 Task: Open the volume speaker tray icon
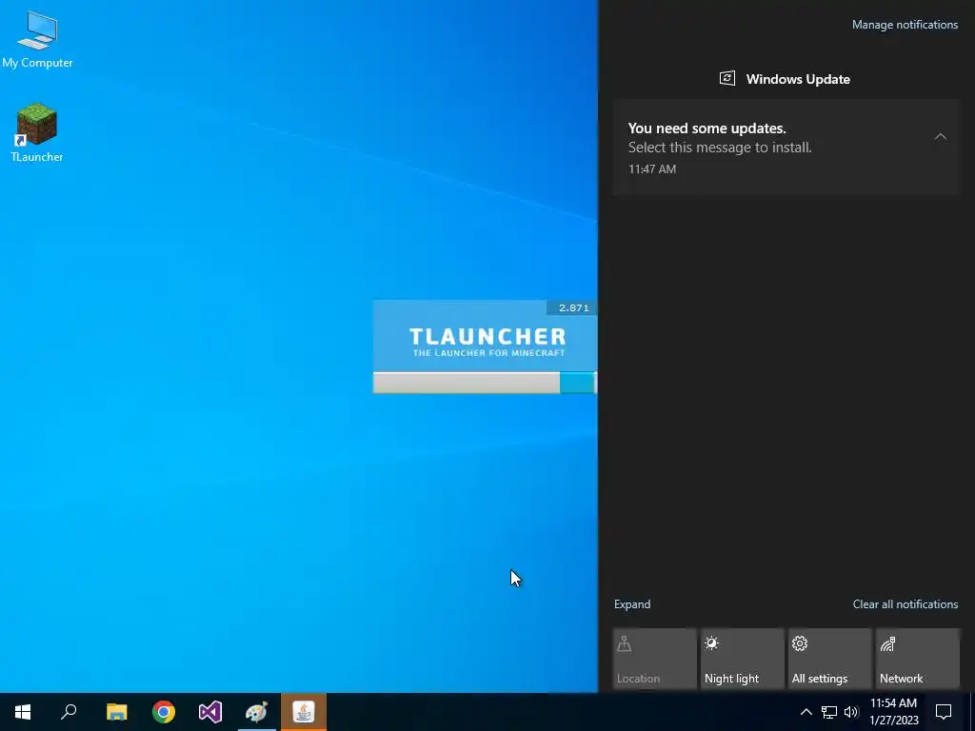[851, 712]
